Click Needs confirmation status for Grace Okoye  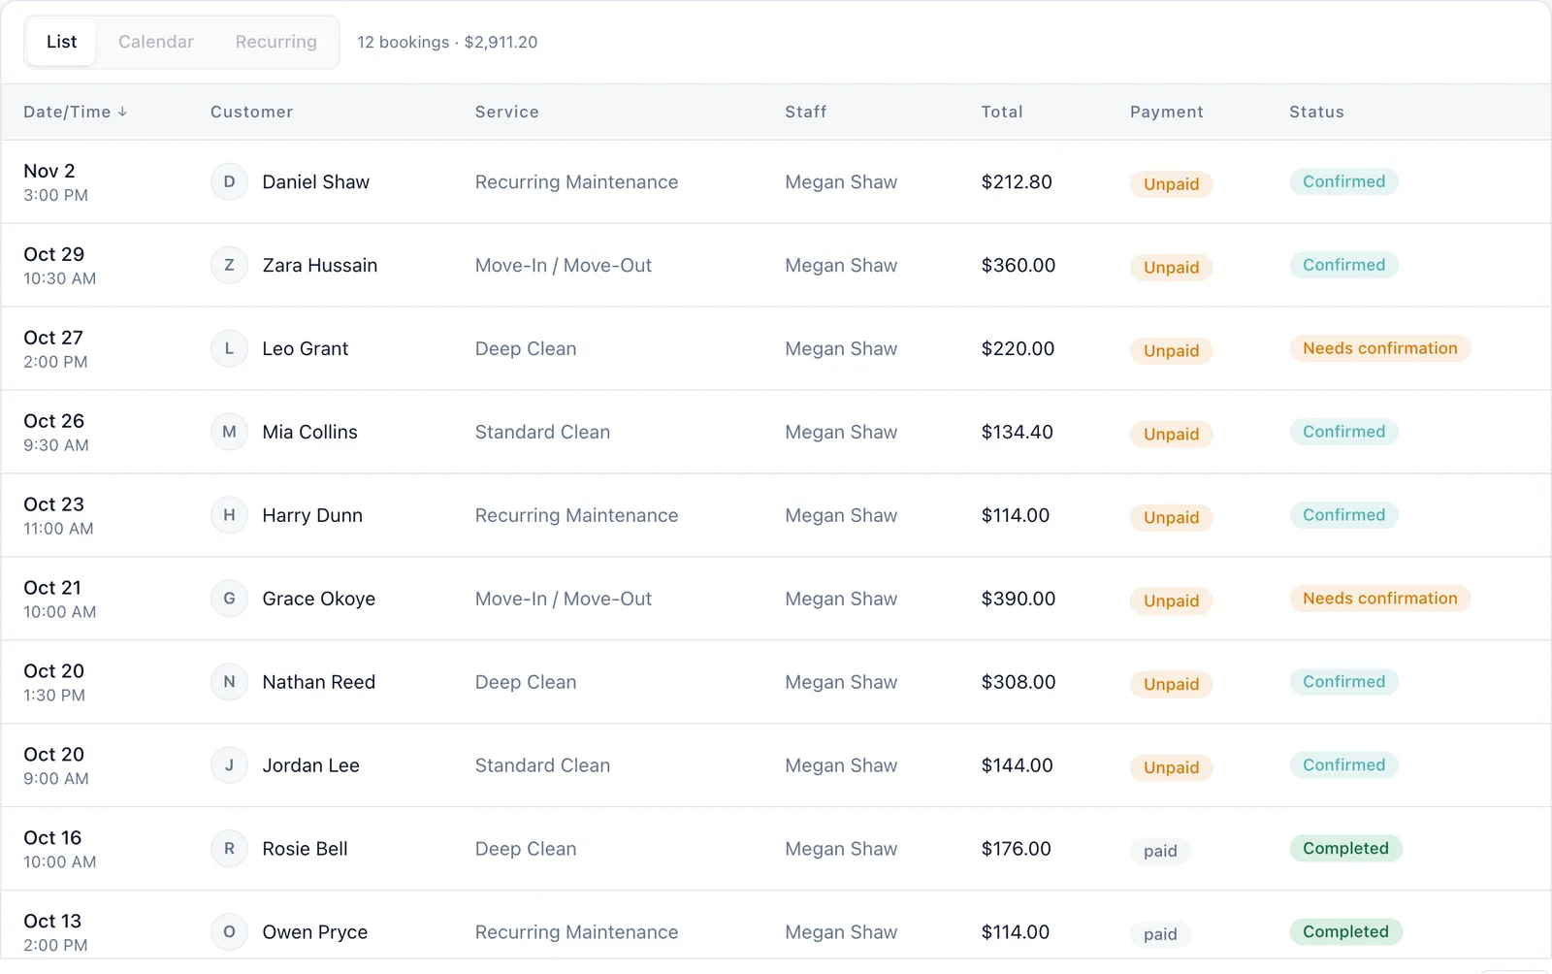pos(1379,599)
